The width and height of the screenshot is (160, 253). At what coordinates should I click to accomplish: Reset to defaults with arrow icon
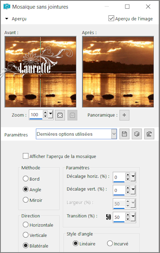pyautogui.click(x=149, y=134)
